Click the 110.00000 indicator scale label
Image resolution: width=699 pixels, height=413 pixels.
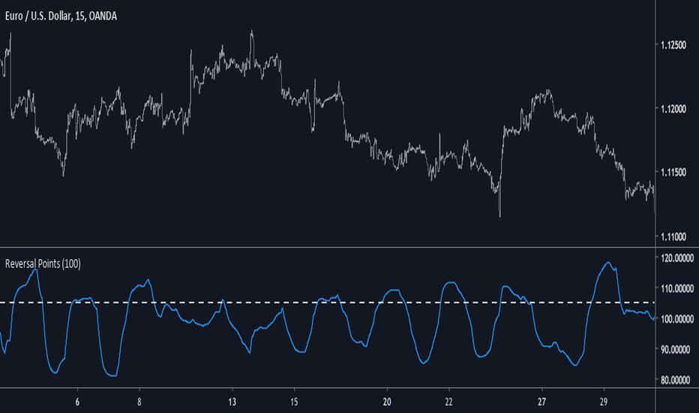pyautogui.click(x=677, y=288)
